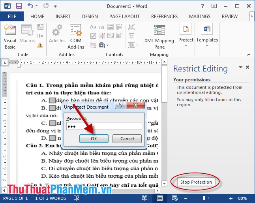The image size is (255, 203).
Task: Switch to the MAILINGS tab
Action: (200, 17)
